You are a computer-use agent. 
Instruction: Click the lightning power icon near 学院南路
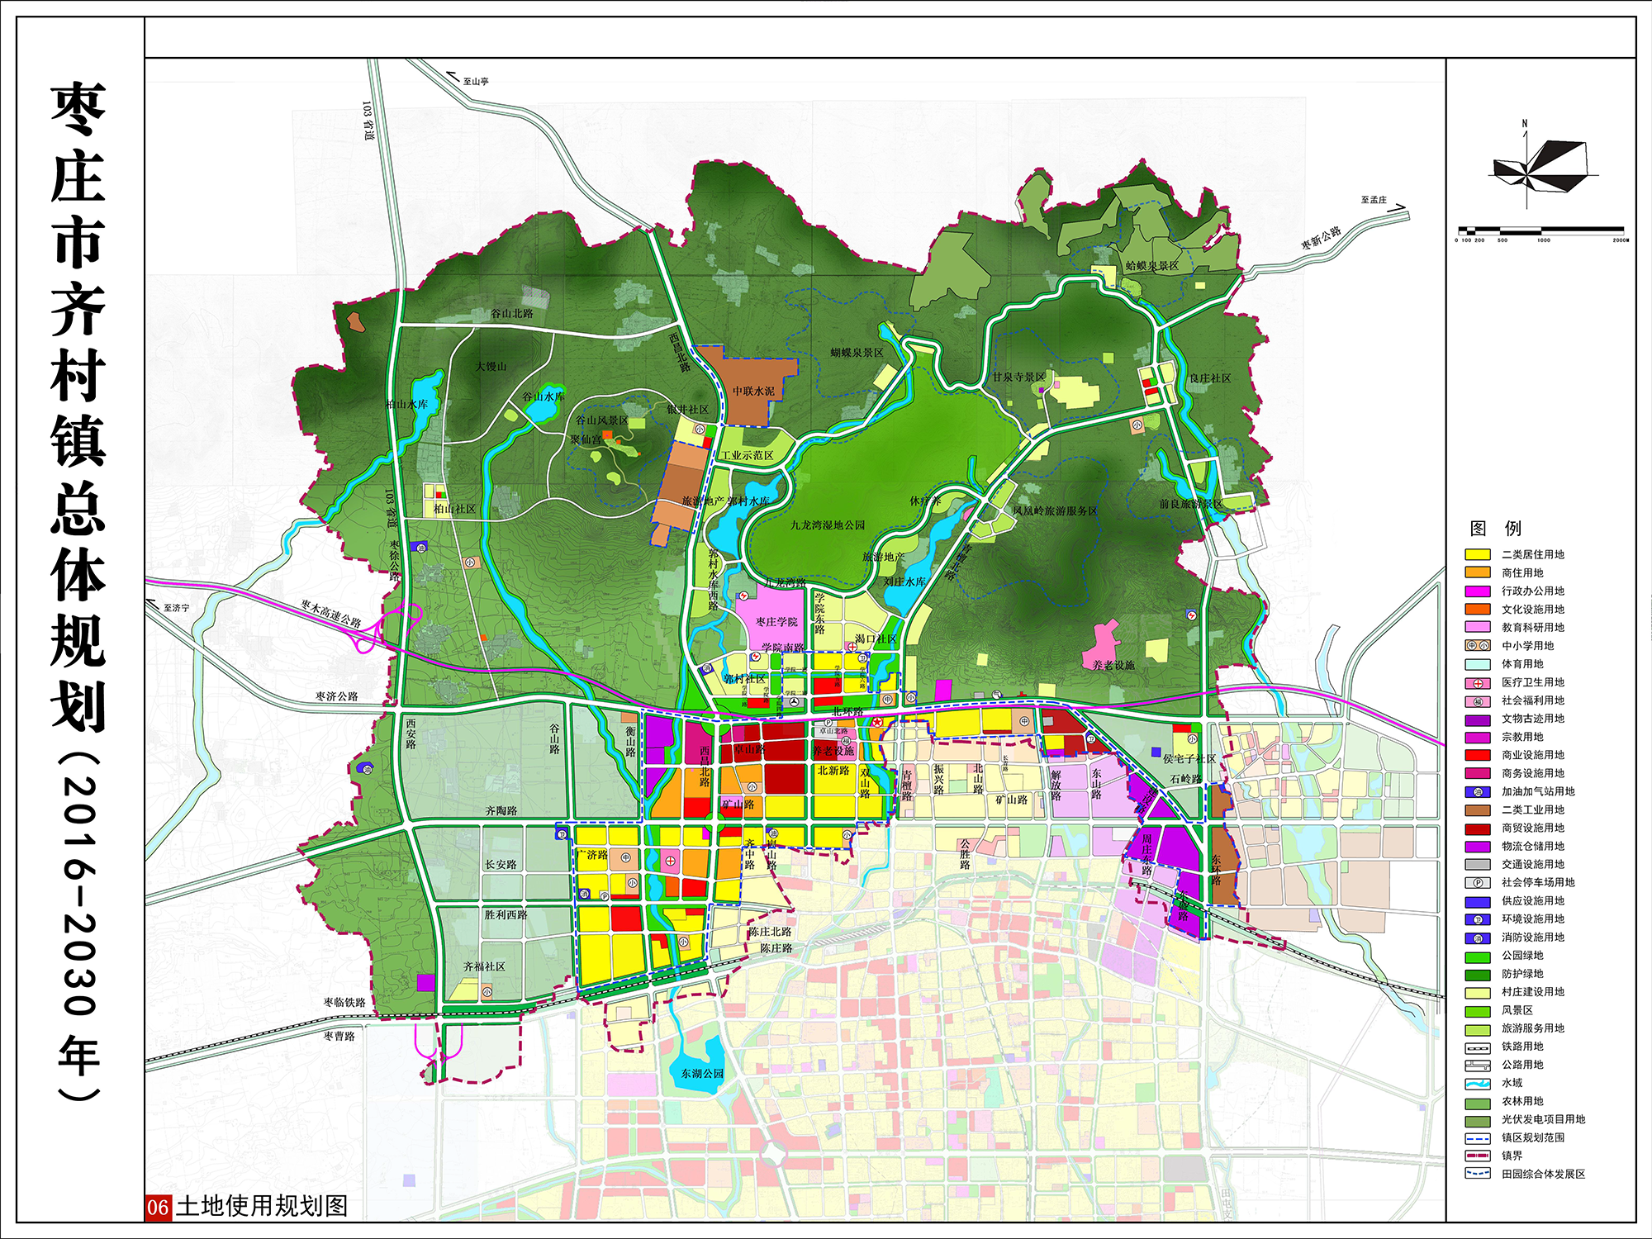click(x=757, y=657)
